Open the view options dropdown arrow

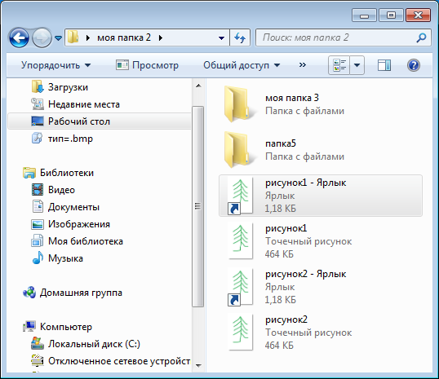tap(357, 65)
